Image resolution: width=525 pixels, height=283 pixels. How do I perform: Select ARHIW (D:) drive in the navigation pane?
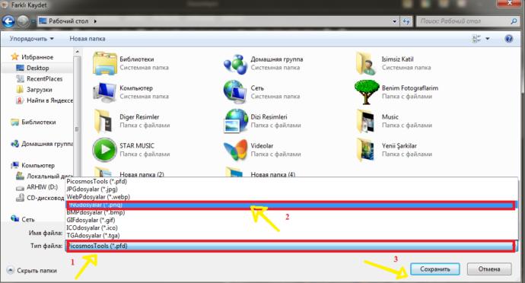[42, 187]
